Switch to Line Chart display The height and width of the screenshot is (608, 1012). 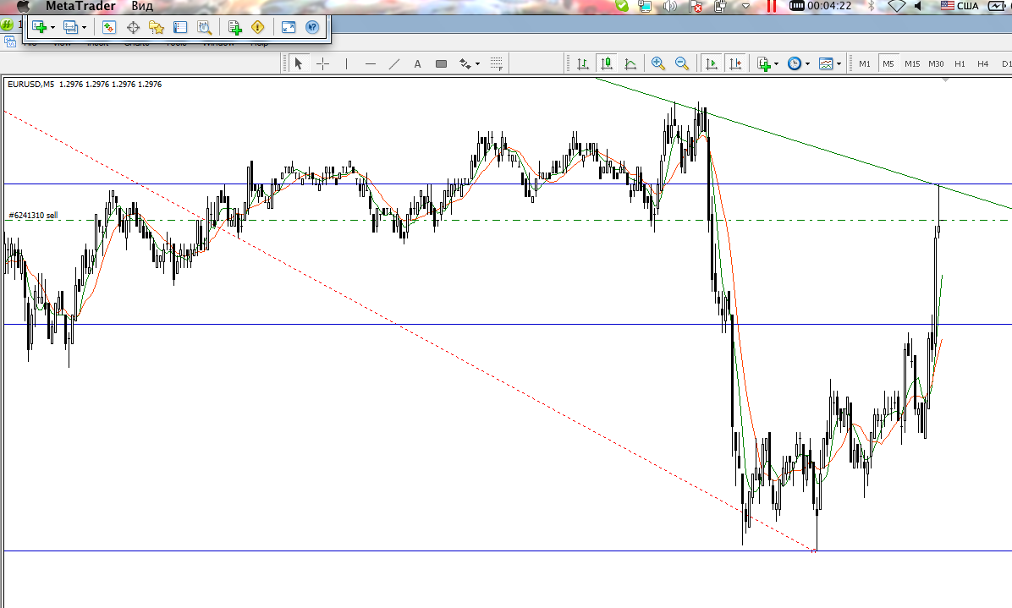pos(630,63)
